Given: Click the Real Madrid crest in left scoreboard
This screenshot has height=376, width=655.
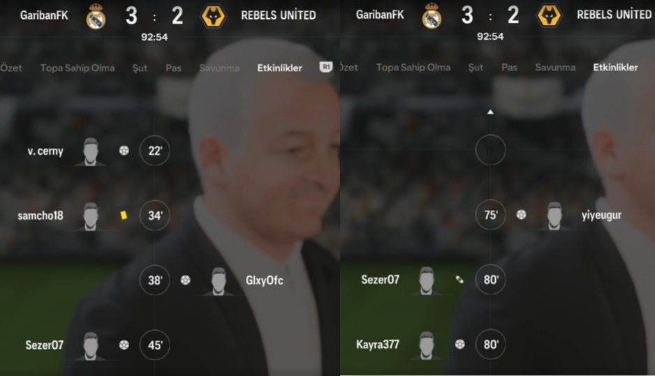Looking at the screenshot, I should coord(96,17).
